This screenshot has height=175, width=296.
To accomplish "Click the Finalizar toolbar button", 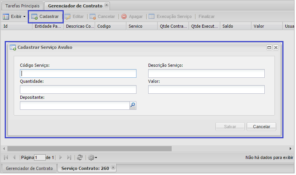I will tap(206, 16).
